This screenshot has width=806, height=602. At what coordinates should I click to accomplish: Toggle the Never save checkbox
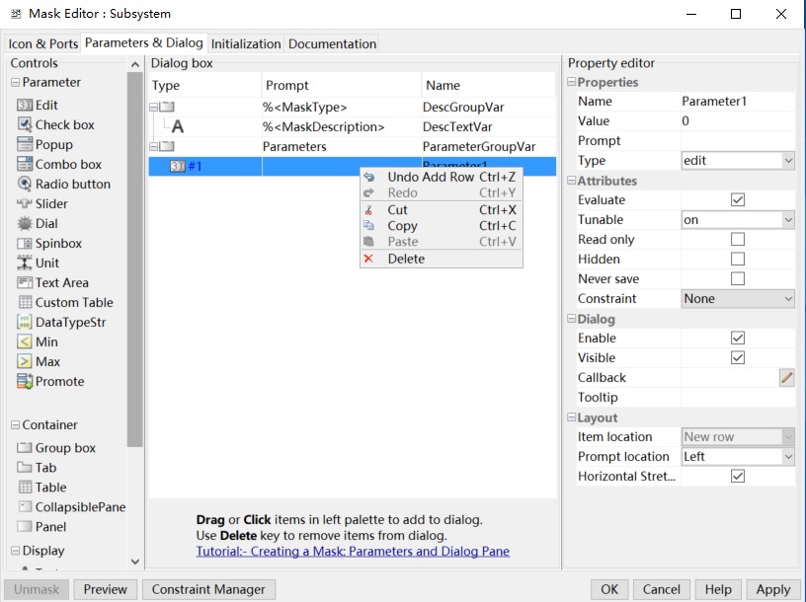pos(738,278)
